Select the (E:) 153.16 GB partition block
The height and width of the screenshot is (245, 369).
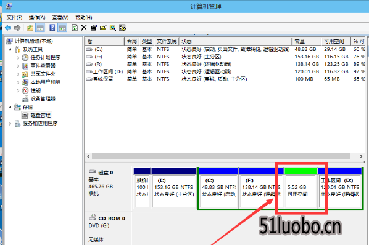(x=174, y=188)
